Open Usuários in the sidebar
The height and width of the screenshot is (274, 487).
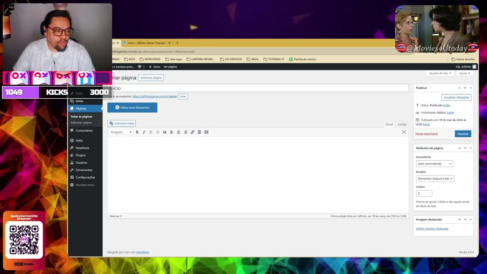coord(81,162)
